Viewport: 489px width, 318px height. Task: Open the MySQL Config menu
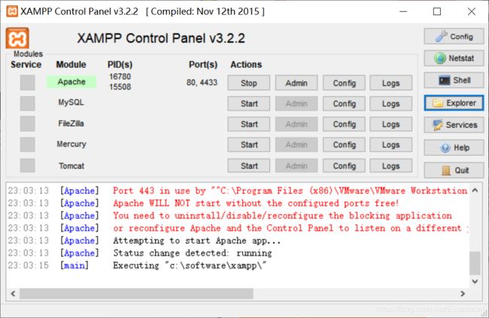click(344, 104)
